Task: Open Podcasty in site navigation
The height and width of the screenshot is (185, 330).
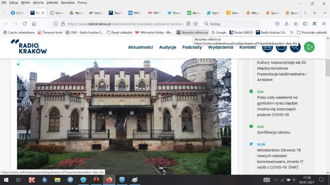Action: point(192,47)
